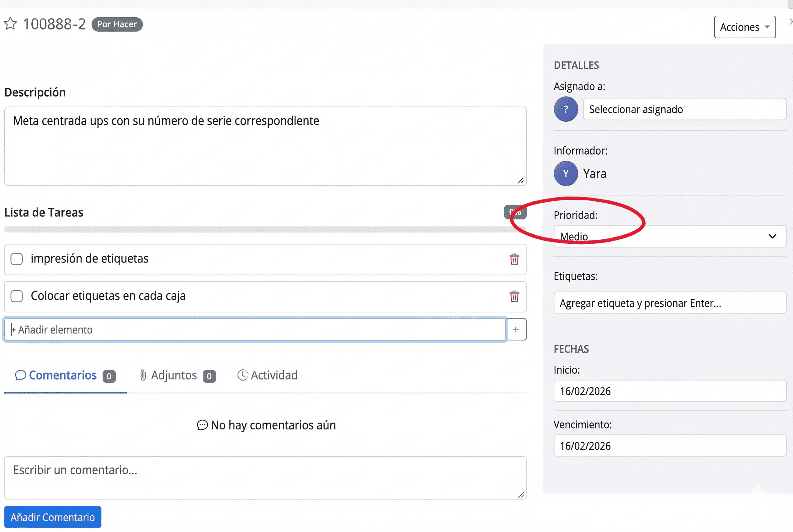The height and width of the screenshot is (532, 793).
Task: Click Yara's reporter avatar
Action: [x=566, y=173]
